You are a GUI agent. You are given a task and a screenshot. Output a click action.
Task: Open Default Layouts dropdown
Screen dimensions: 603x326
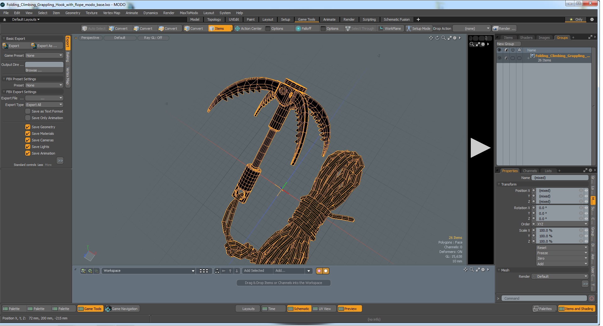click(x=26, y=19)
